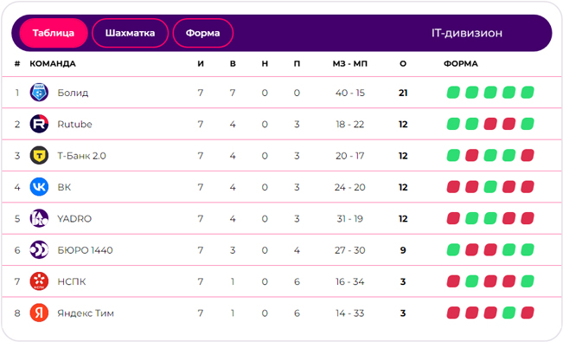Click the IT-дивизион title

pos(467,33)
